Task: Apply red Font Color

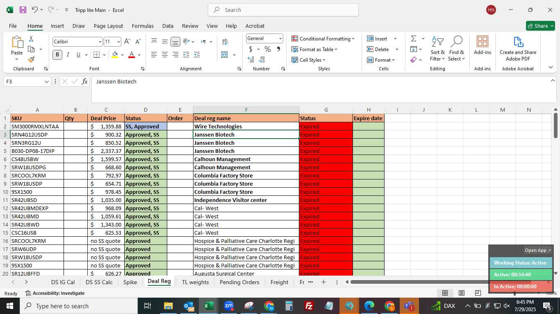Action: tap(132, 55)
